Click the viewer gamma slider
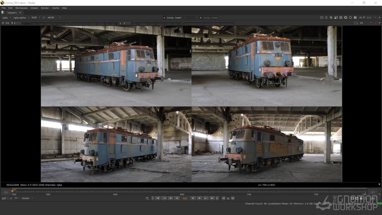This screenshot has height=215, width=382. [183, 23]
